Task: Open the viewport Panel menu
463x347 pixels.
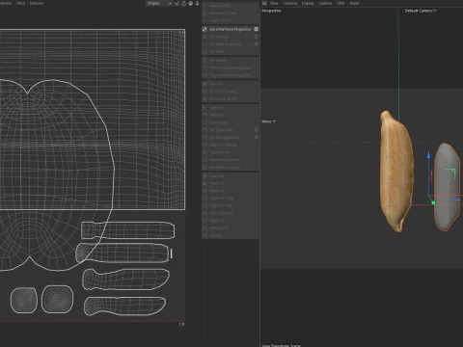Action: click(354, 3)
